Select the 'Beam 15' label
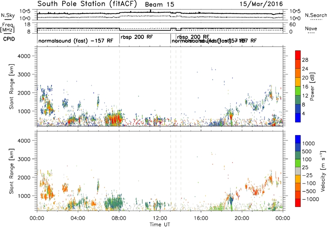The width and height of the screenshot is (327, 227). pos(159,5)
